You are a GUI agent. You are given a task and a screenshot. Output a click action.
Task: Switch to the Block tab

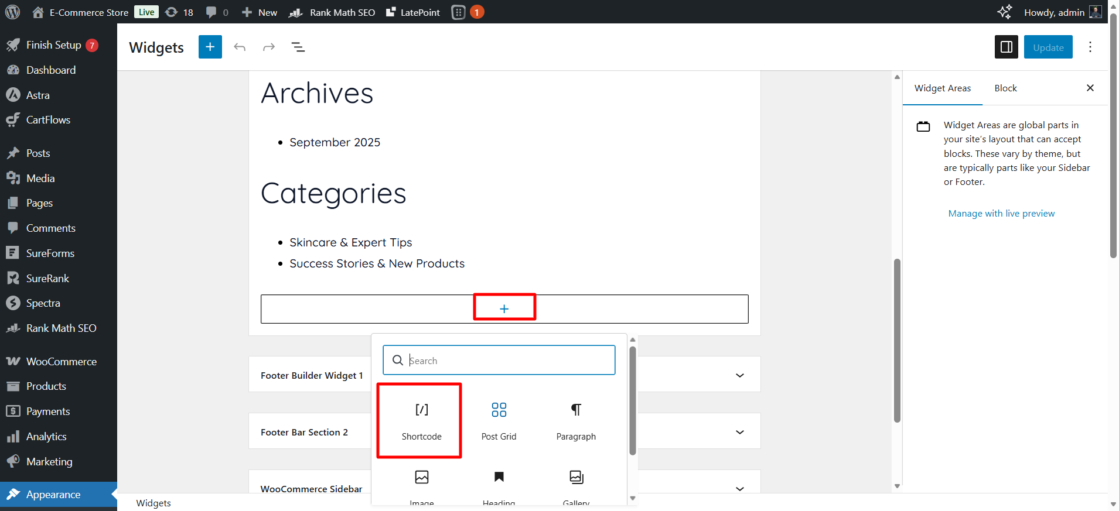[1006, 88]
